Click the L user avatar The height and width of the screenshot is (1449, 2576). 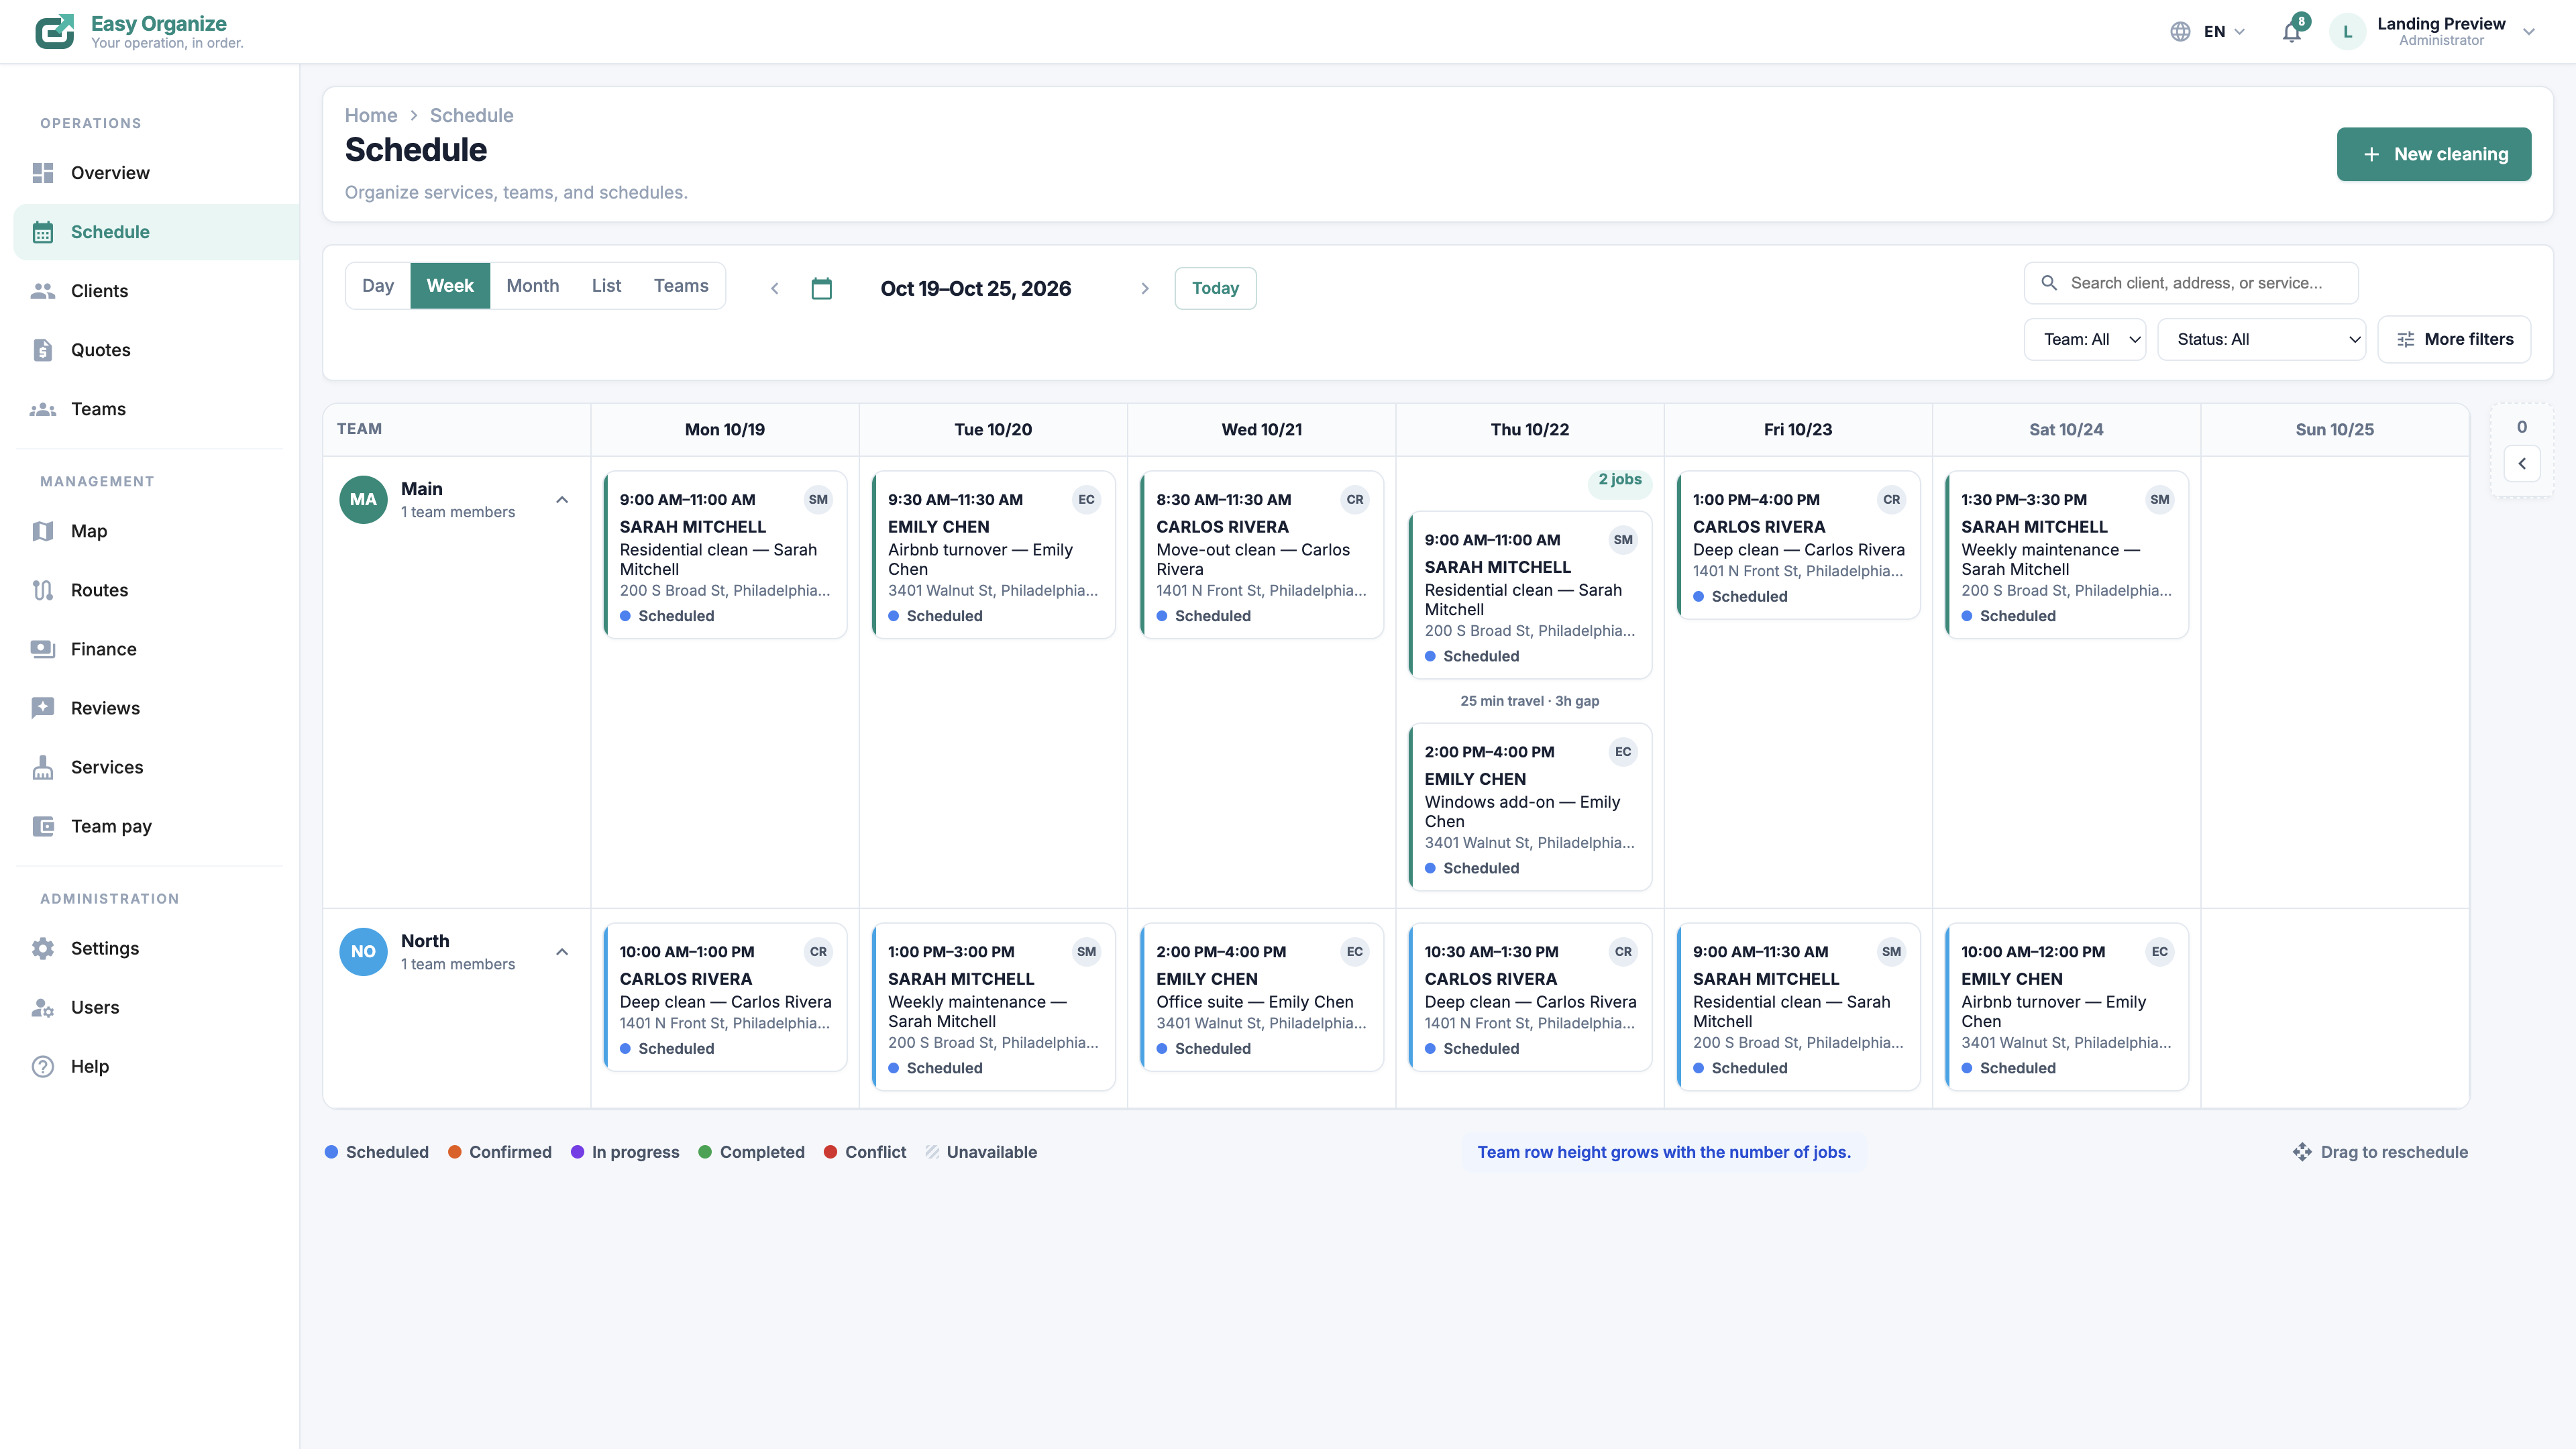point(2347,32)
